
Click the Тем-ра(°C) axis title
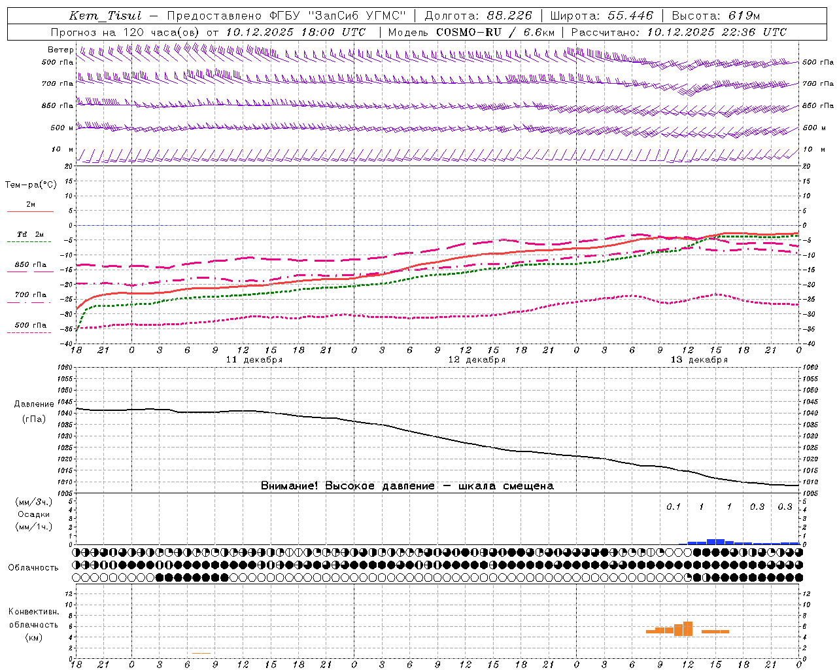click(31, 185)
